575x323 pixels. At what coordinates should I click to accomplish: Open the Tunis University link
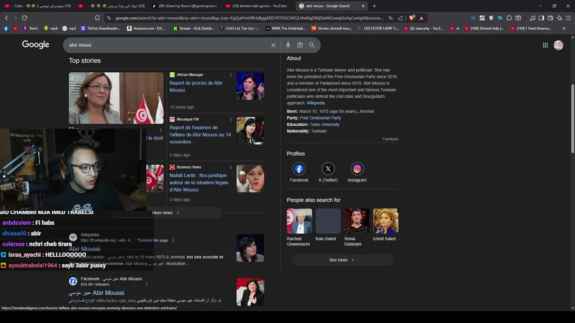[324, 125]
